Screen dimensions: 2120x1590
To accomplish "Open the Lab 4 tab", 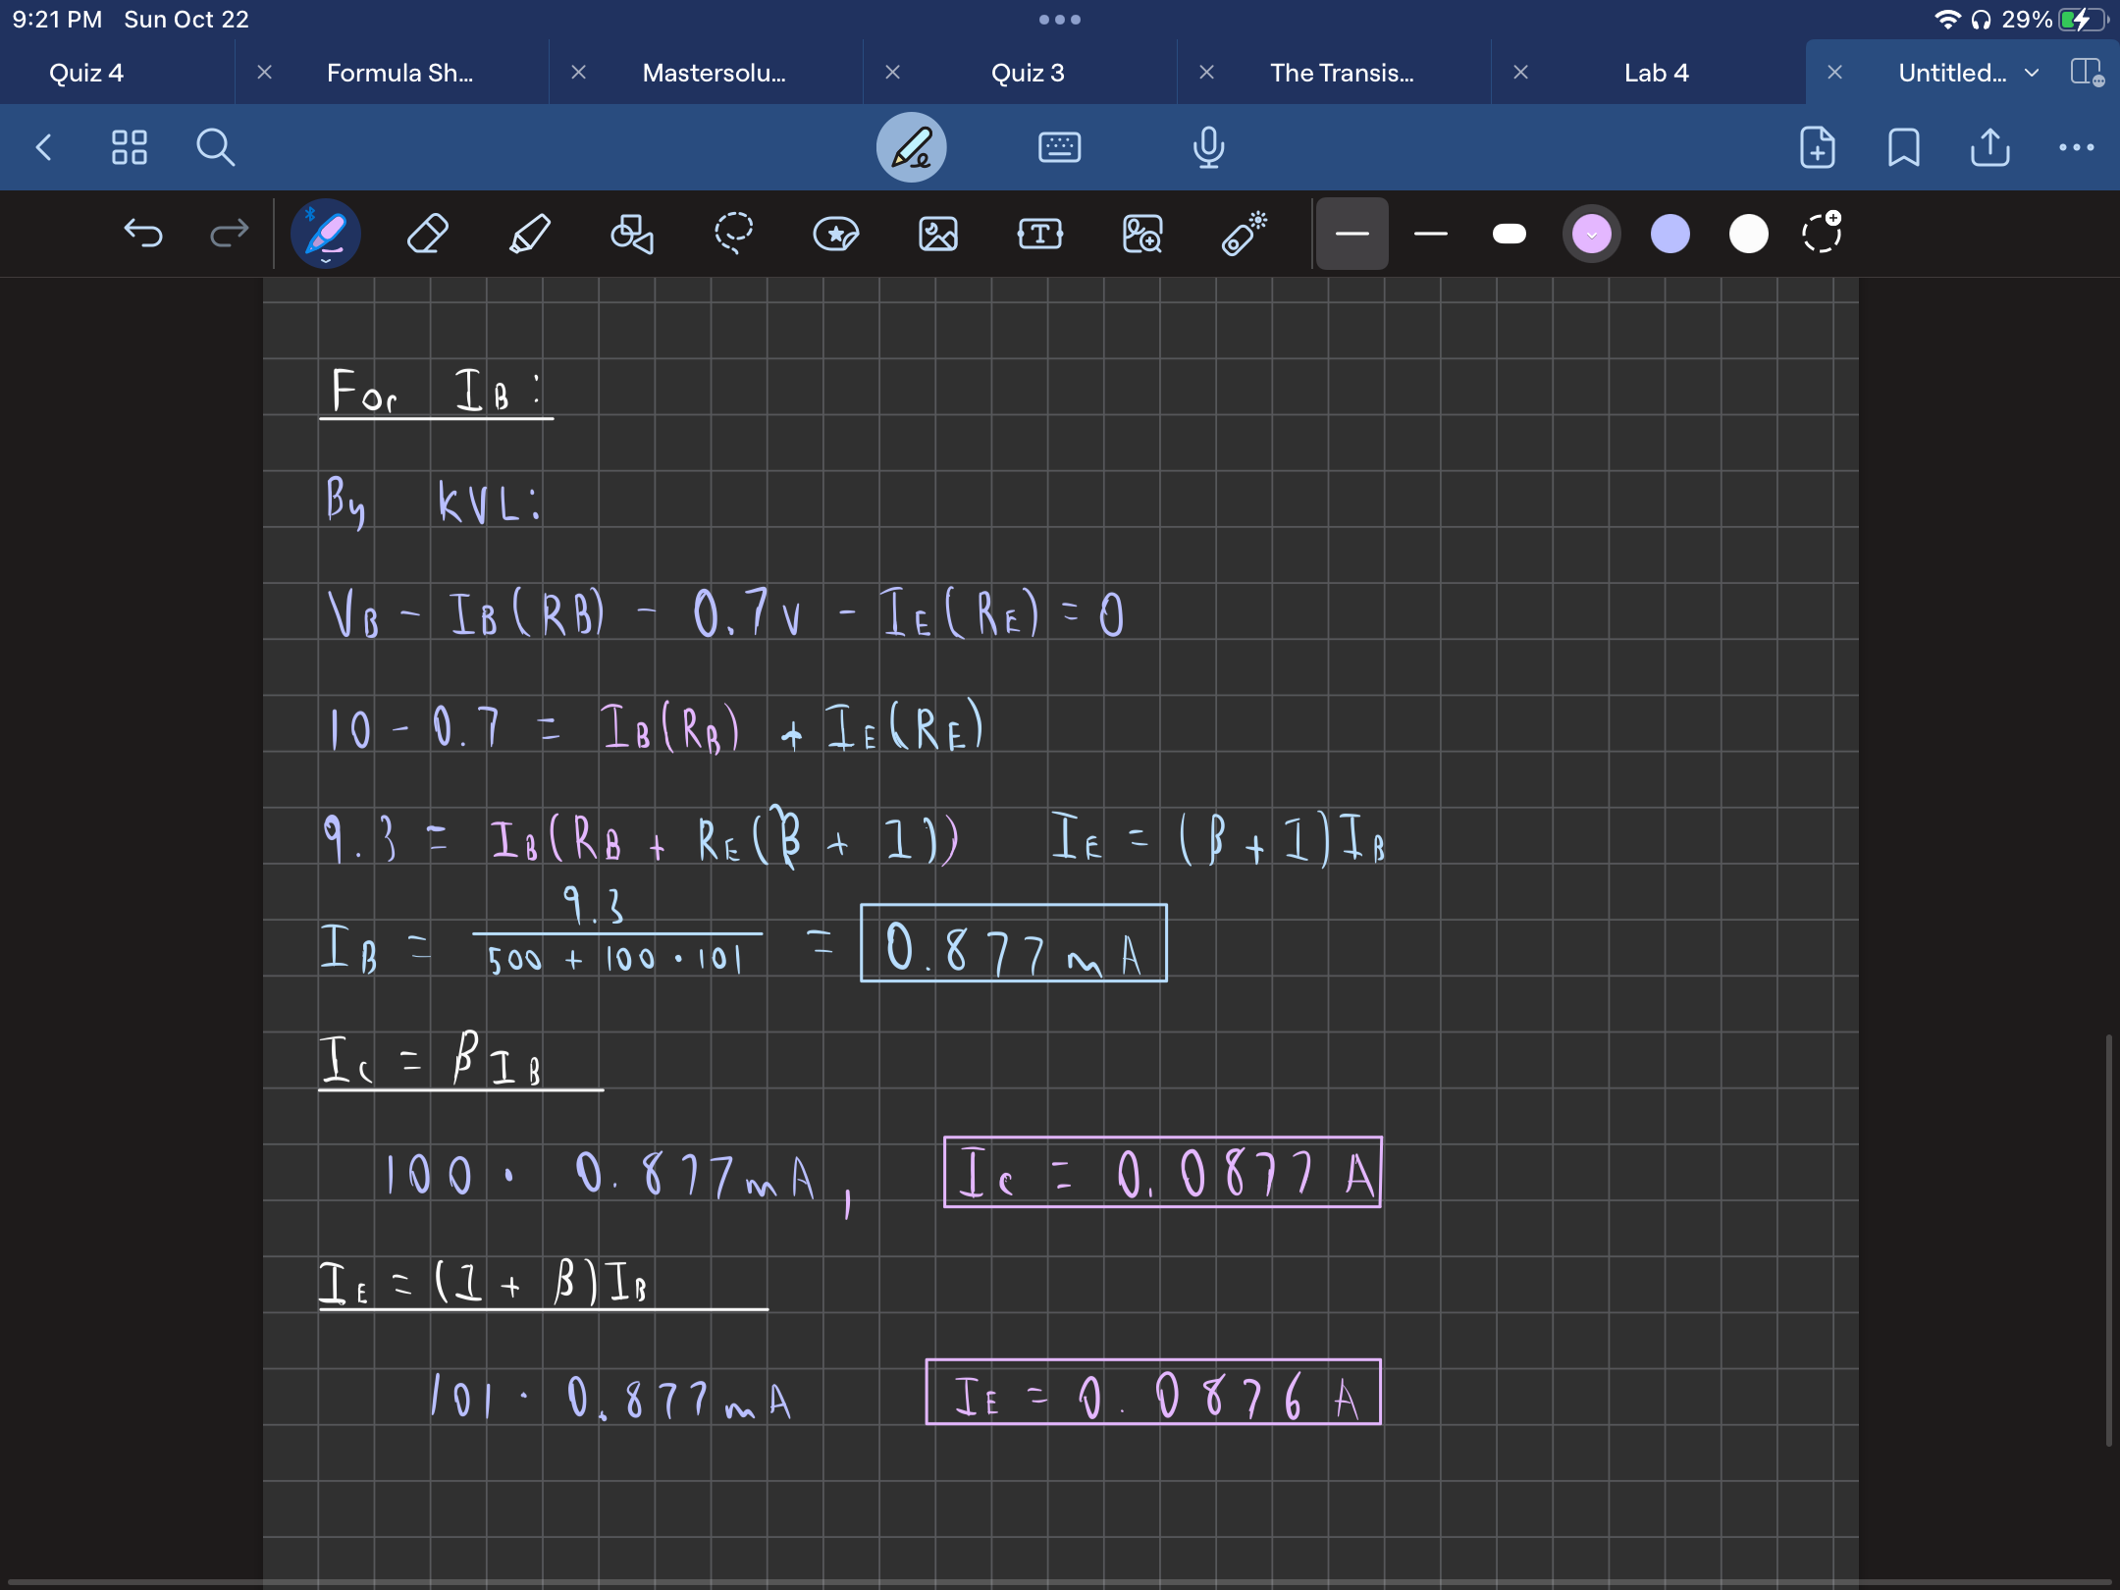I will tap(1656, 73).
